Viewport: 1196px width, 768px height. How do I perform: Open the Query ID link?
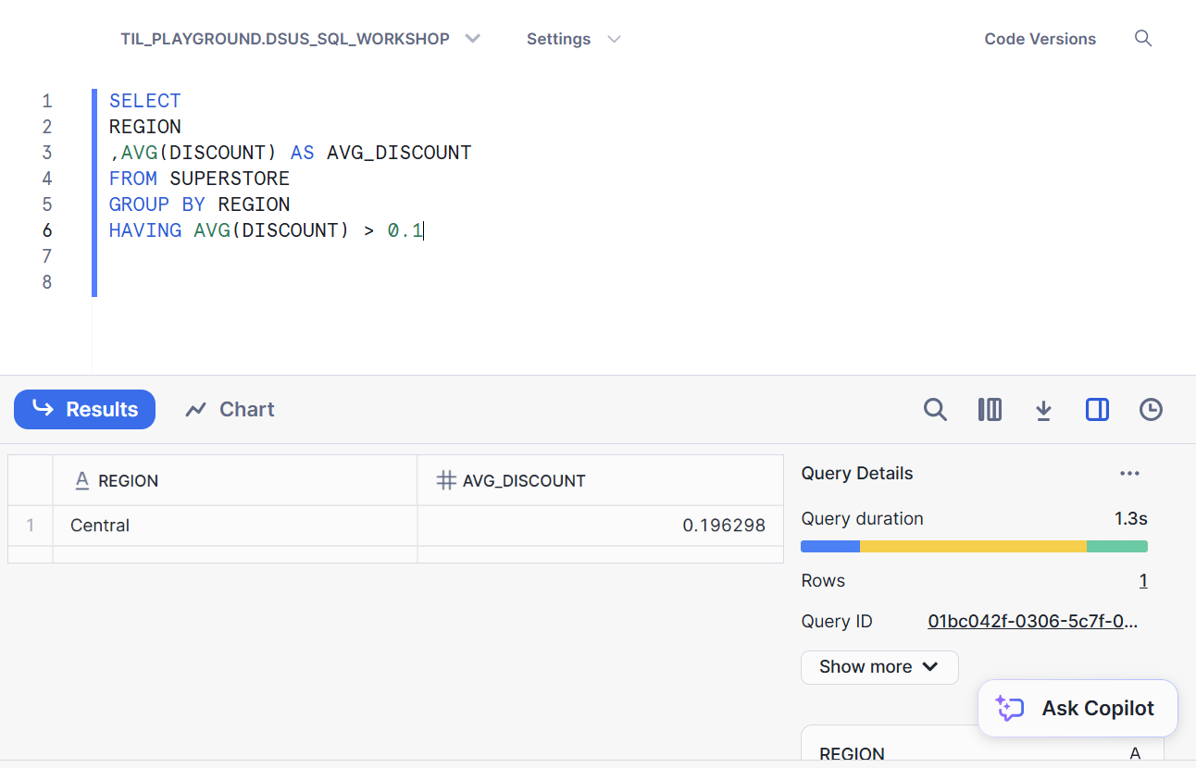click(1032, 622)
